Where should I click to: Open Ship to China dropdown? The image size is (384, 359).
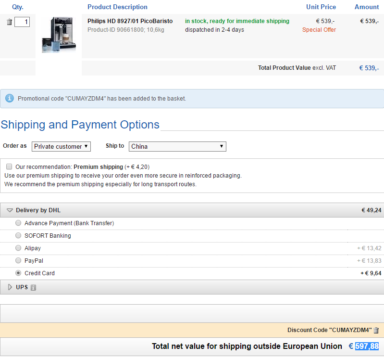[177, 146]
